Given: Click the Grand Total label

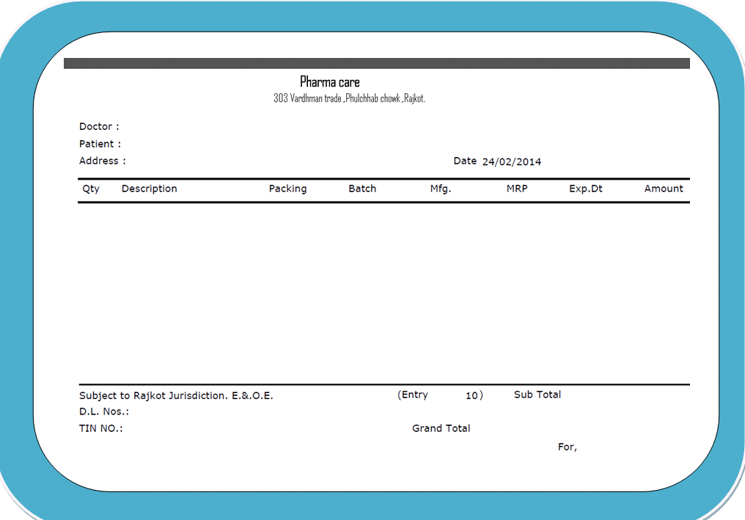Looking at the screenshot, I should (x=441, y=428).
